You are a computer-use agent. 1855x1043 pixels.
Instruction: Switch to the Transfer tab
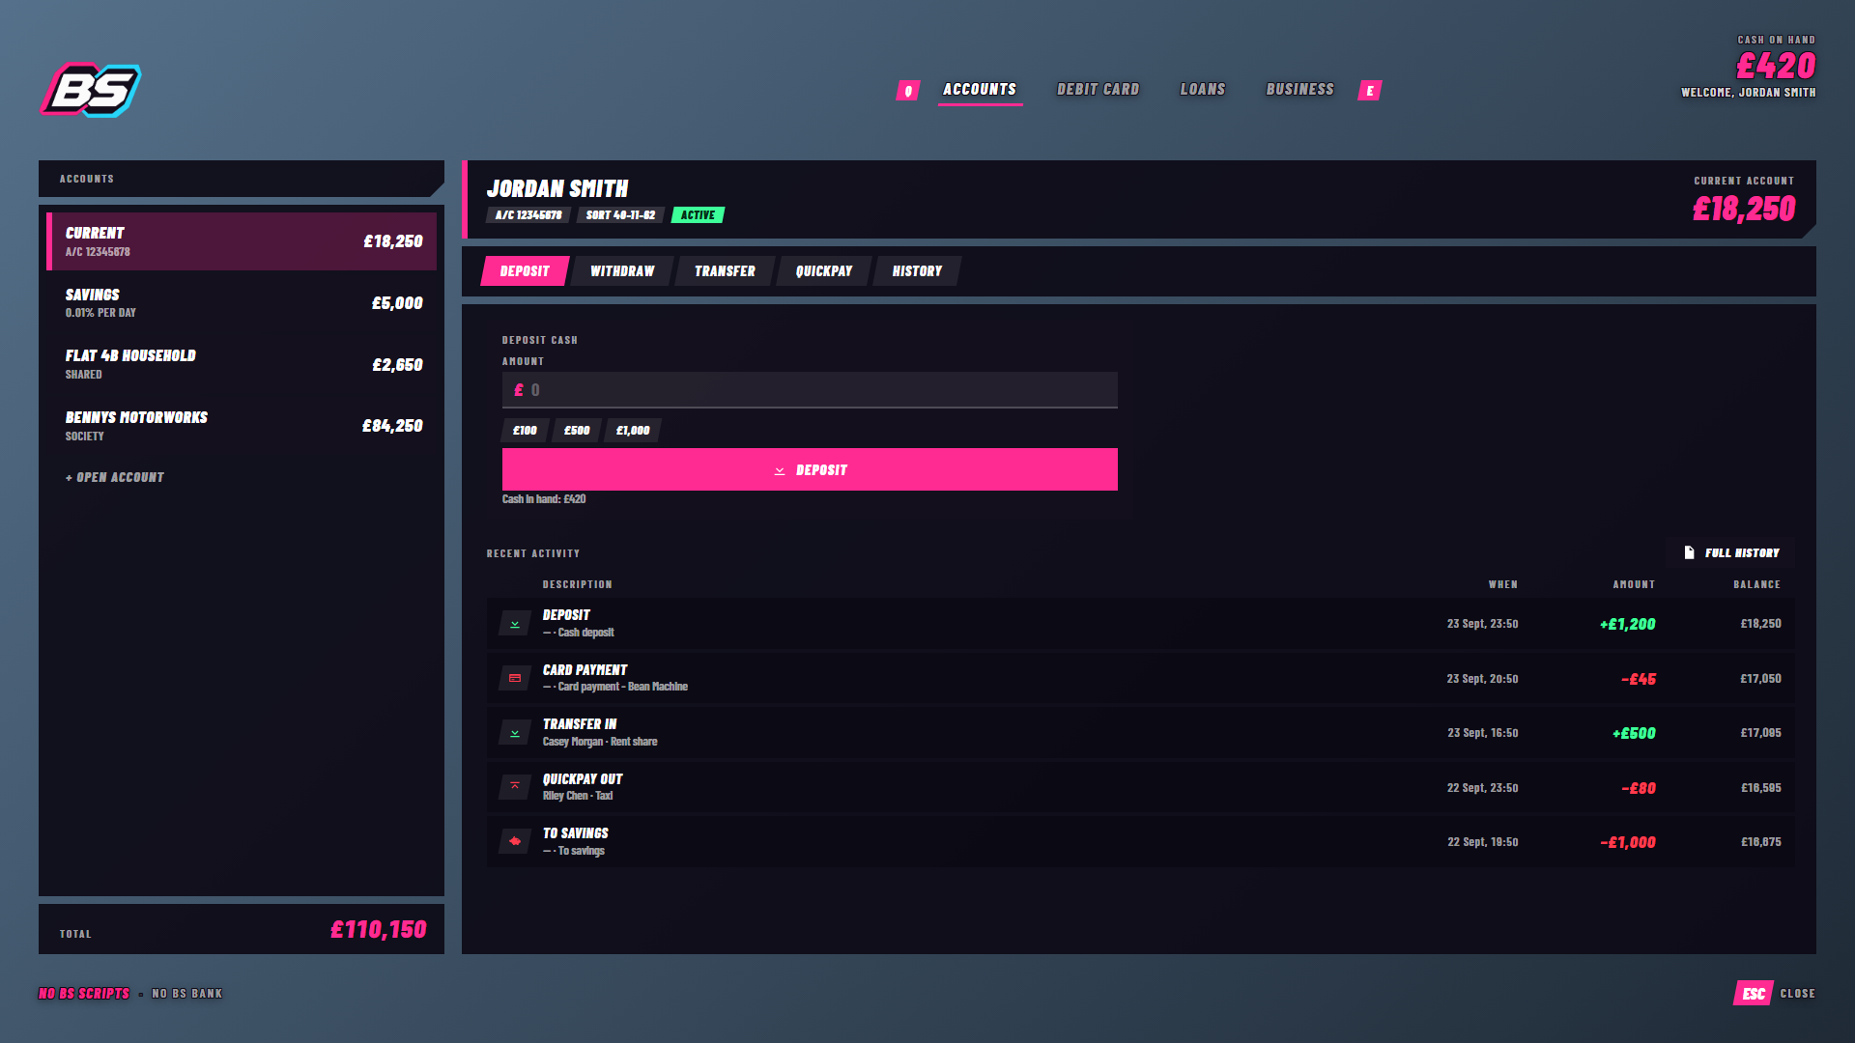725,271
